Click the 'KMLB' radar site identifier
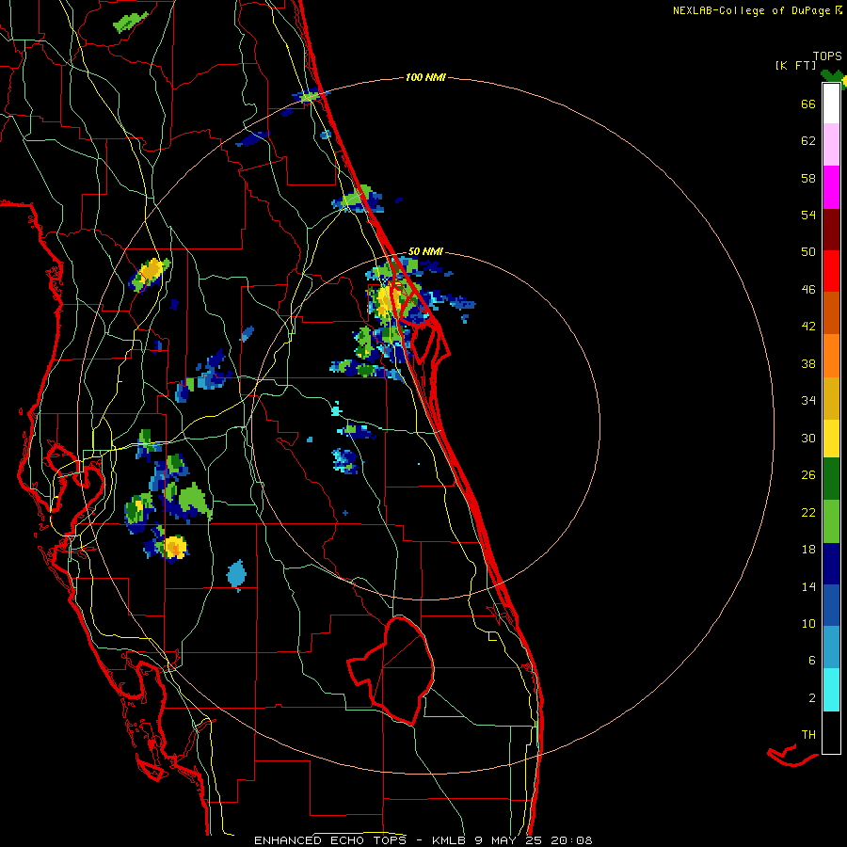The image size is (847, 847). point(448,840)
